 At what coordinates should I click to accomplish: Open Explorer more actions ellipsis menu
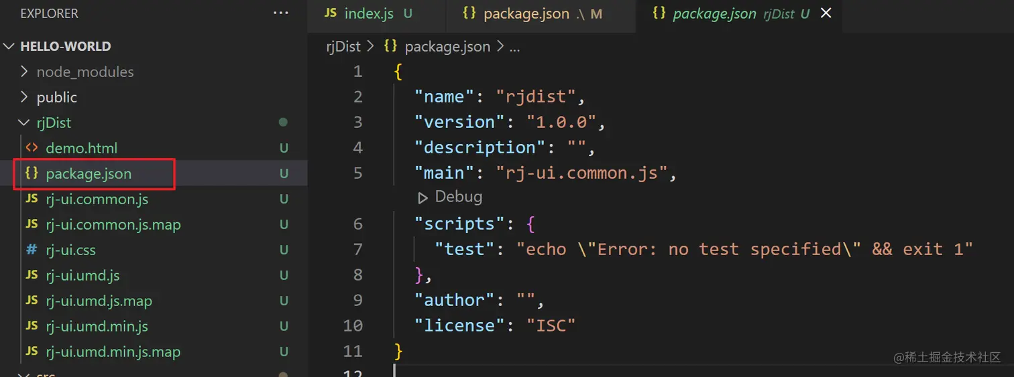pos(281,13)
